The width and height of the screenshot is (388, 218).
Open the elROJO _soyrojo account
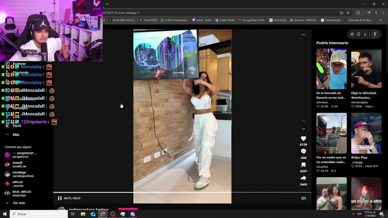pyautogui.click(x=14, y=184)
